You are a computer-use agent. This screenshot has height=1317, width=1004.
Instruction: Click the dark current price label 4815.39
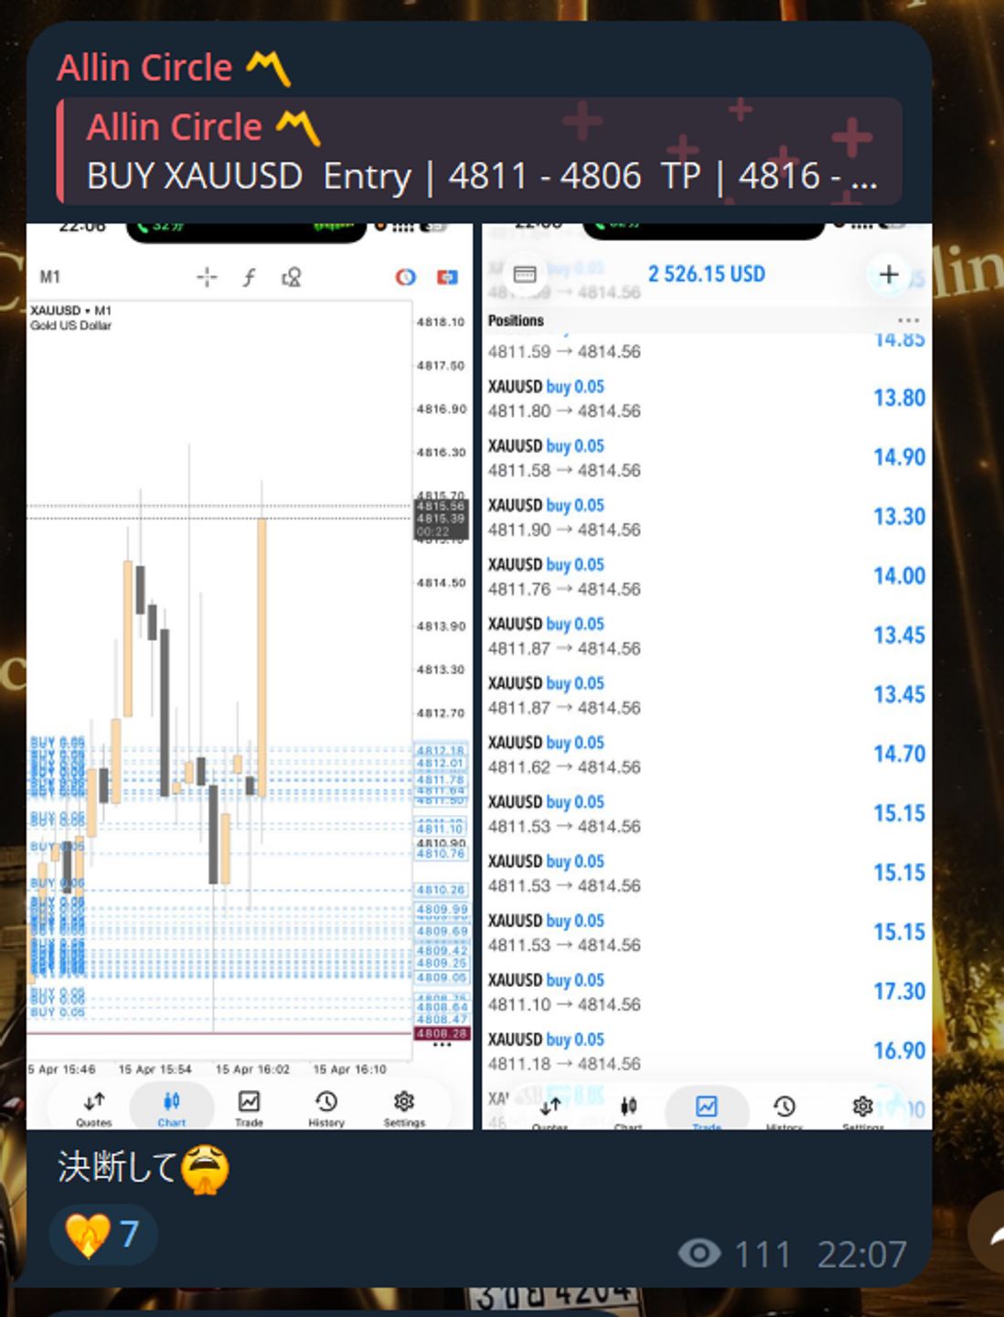point(441,519)
